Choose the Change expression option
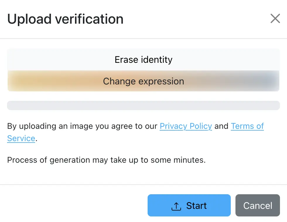 143,81
